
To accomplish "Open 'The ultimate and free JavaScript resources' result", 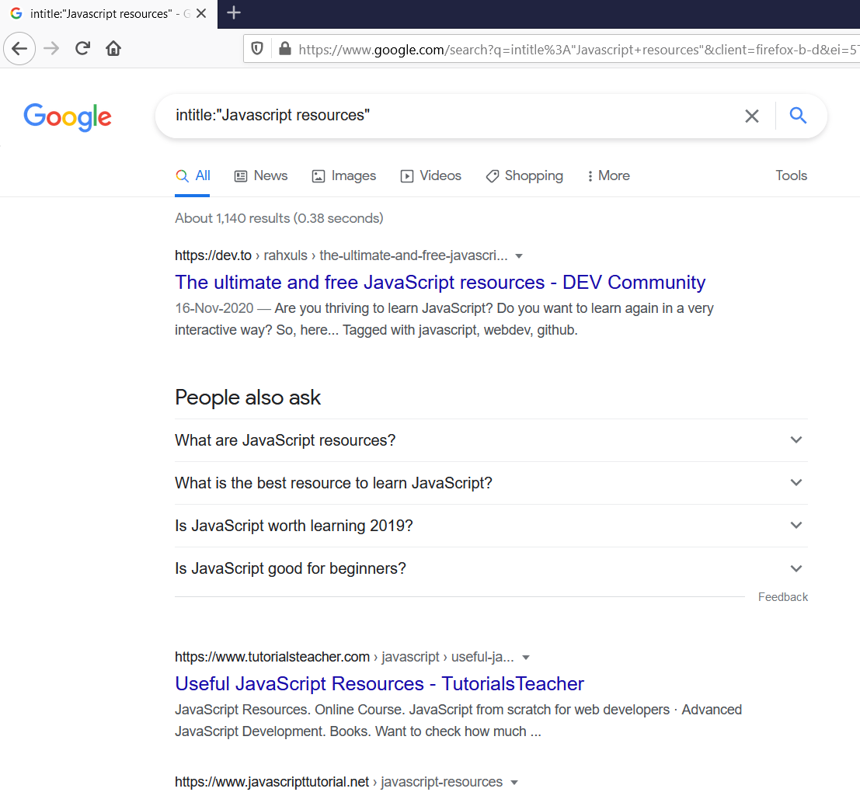I will coord(440,282).
